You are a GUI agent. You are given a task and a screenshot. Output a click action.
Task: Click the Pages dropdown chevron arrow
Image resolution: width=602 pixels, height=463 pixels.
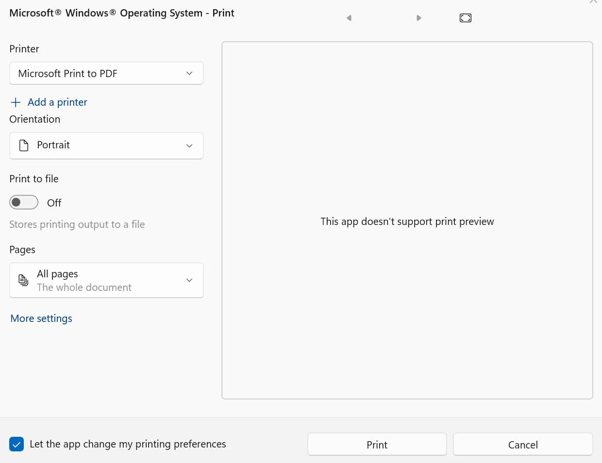click(x=189, y=280)
